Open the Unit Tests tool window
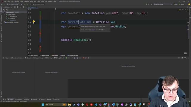 [56, 99]
